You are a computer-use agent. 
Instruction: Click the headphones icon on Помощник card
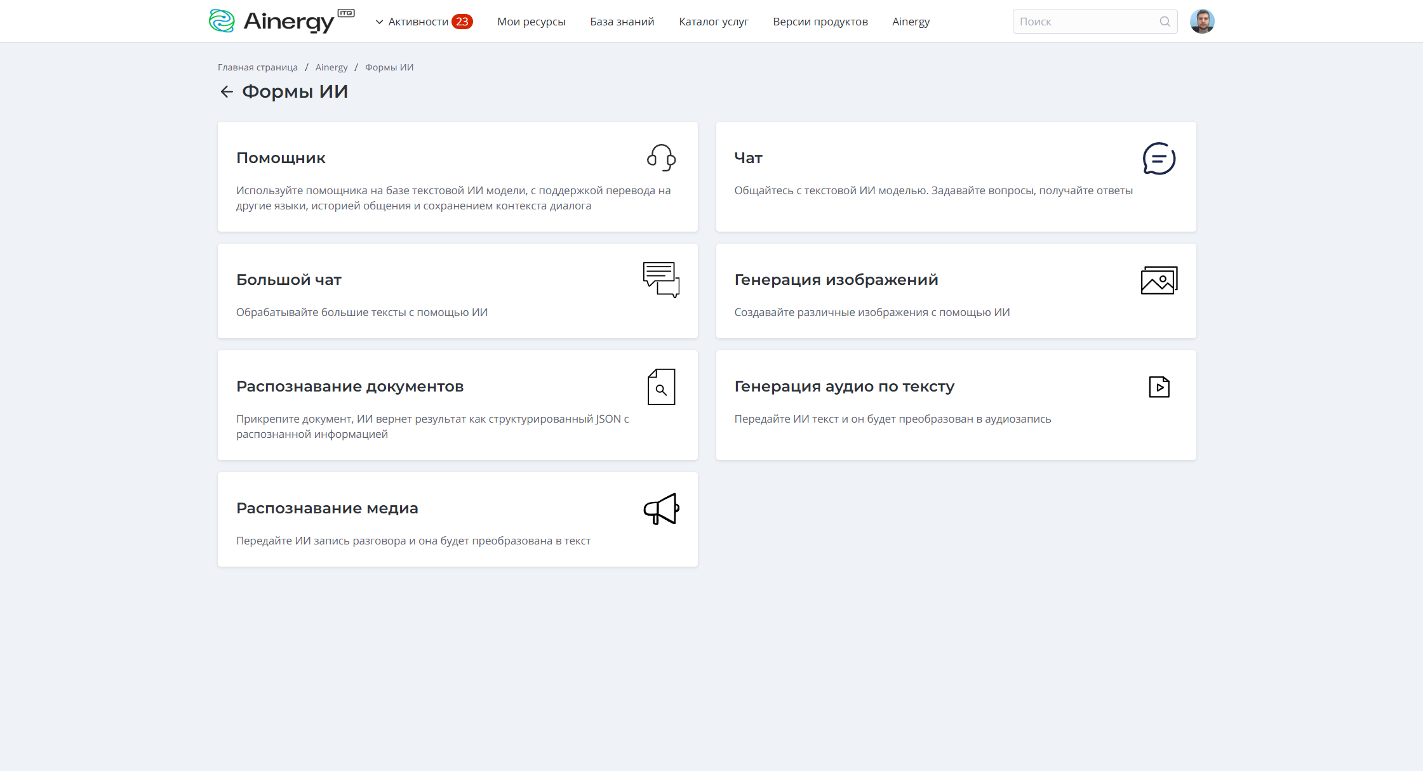click(x=661, y=159)
